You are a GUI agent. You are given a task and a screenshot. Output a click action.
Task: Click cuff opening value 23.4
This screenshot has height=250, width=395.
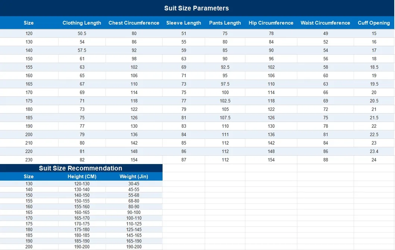click(x=374, y=151)
